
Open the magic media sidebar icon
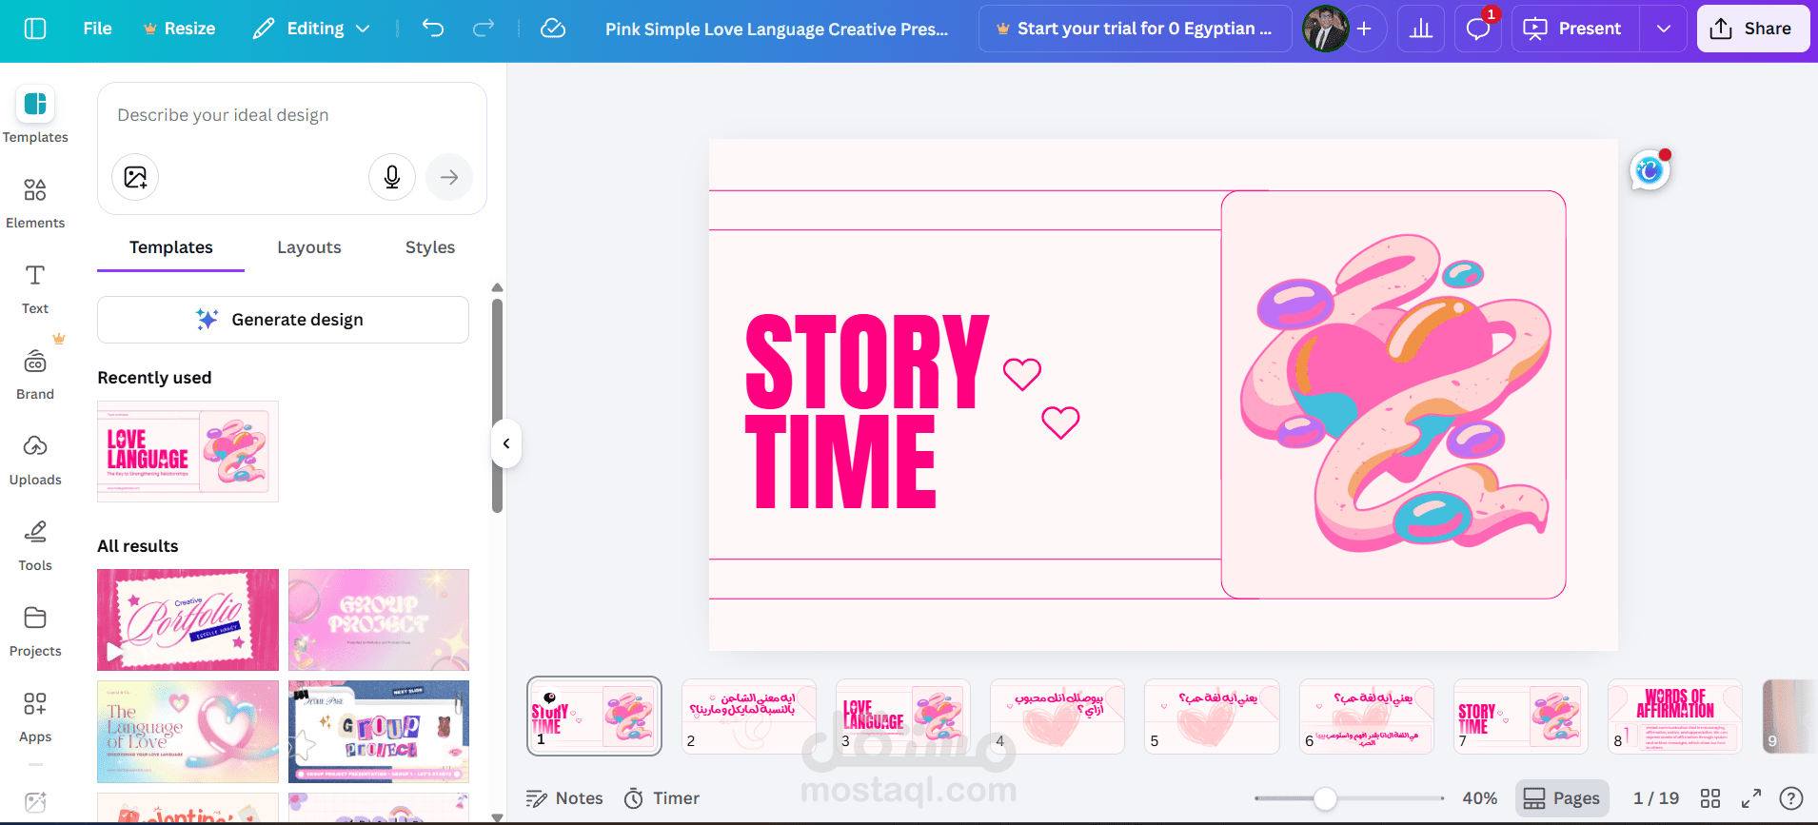point(35,801)
